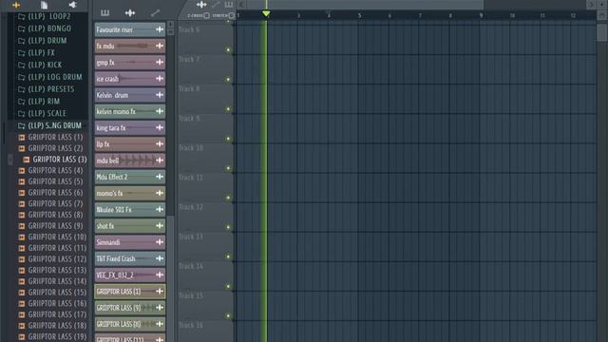
Task: Mute Track 14 using its green LED
Action: click(228, 287)
